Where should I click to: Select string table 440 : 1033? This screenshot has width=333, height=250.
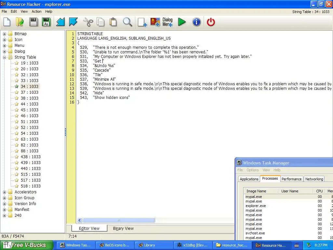31,169
